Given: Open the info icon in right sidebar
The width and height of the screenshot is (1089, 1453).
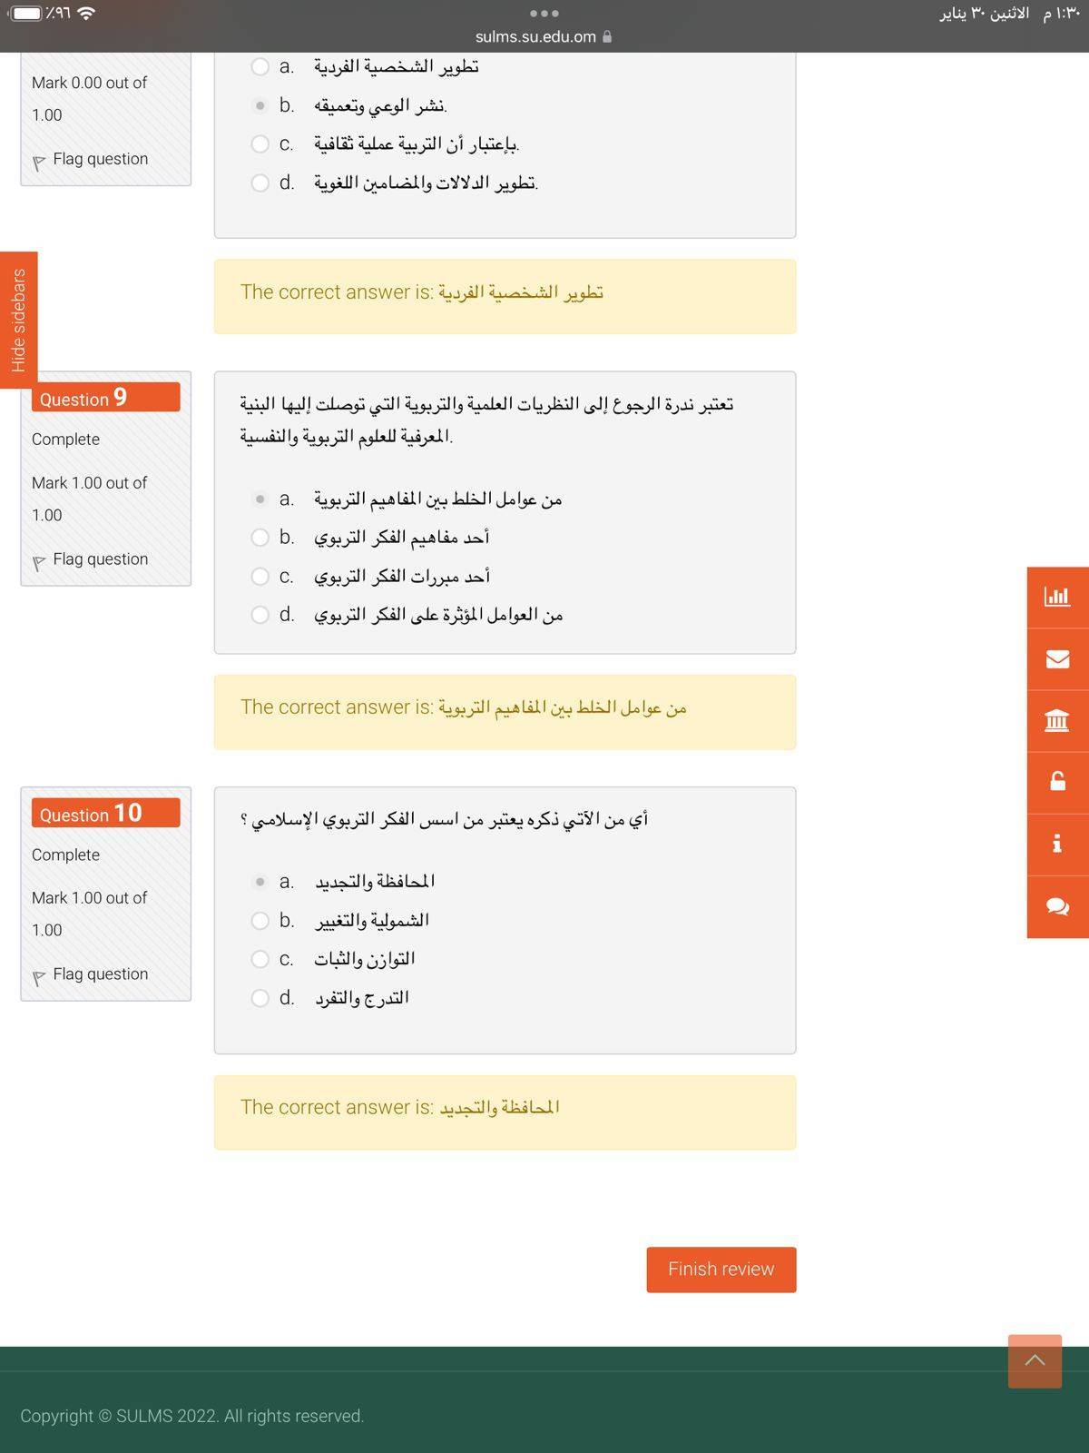Looking at the screenshot, I should (x=1057, y=844).
